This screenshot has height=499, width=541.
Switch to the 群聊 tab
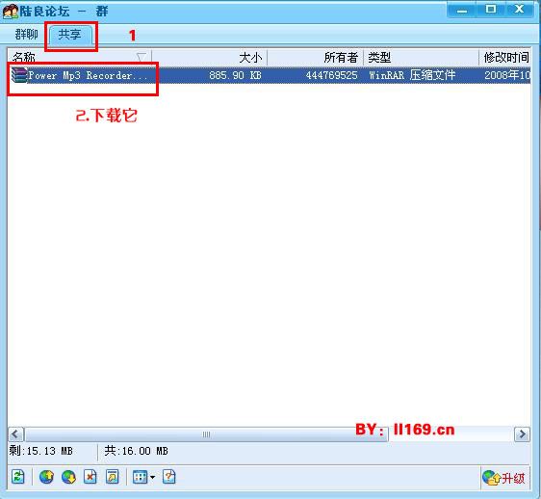coord(26,34)
